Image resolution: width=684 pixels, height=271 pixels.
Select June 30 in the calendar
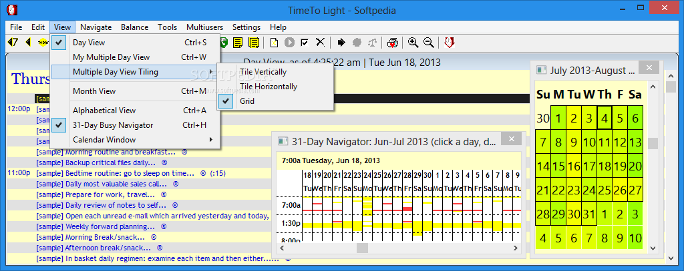pos(543,117)
